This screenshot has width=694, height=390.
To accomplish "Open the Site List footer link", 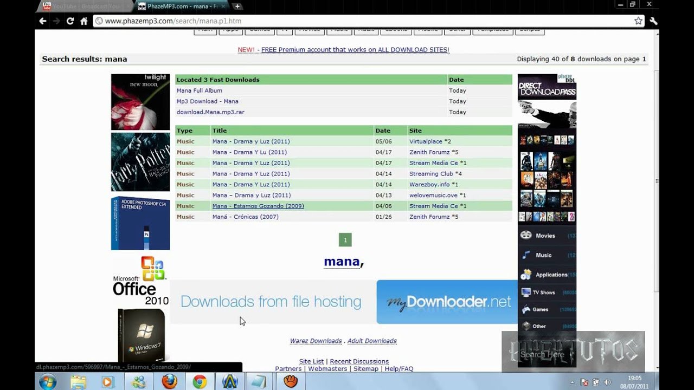I will 311,361.
